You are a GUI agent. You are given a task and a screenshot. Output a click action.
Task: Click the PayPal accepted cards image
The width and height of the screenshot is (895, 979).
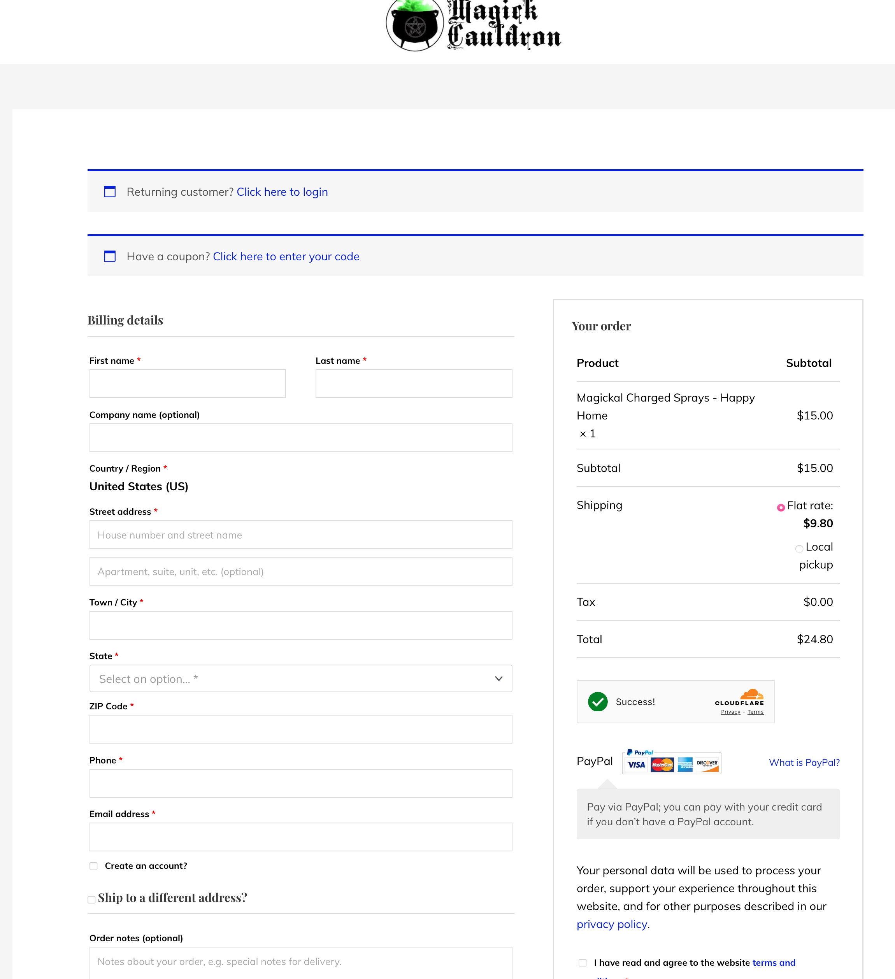tap(671, 762)
